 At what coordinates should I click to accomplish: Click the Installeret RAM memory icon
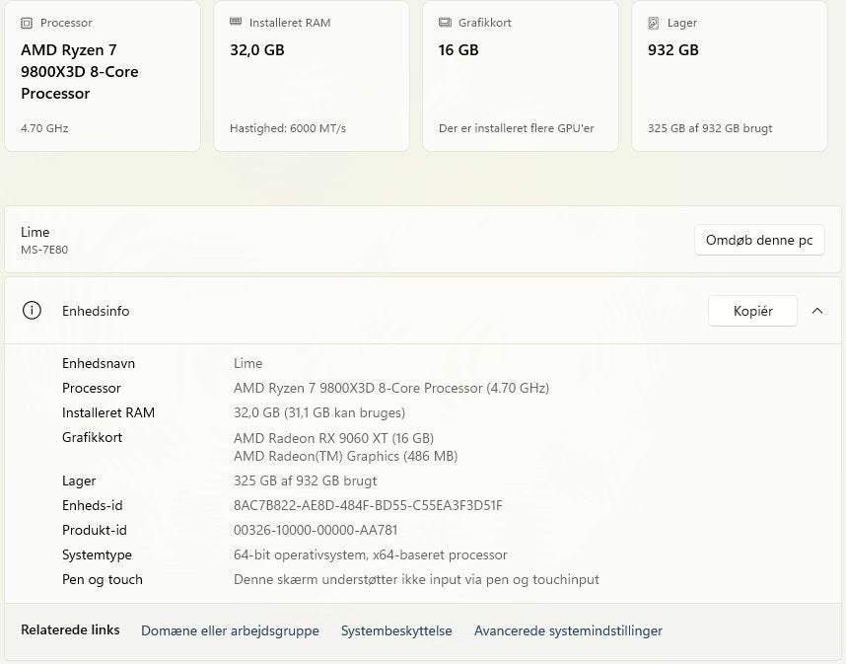pyautogui.click(x=236, y=22)
